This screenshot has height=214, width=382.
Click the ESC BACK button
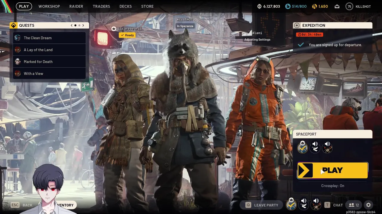point(21,205)
